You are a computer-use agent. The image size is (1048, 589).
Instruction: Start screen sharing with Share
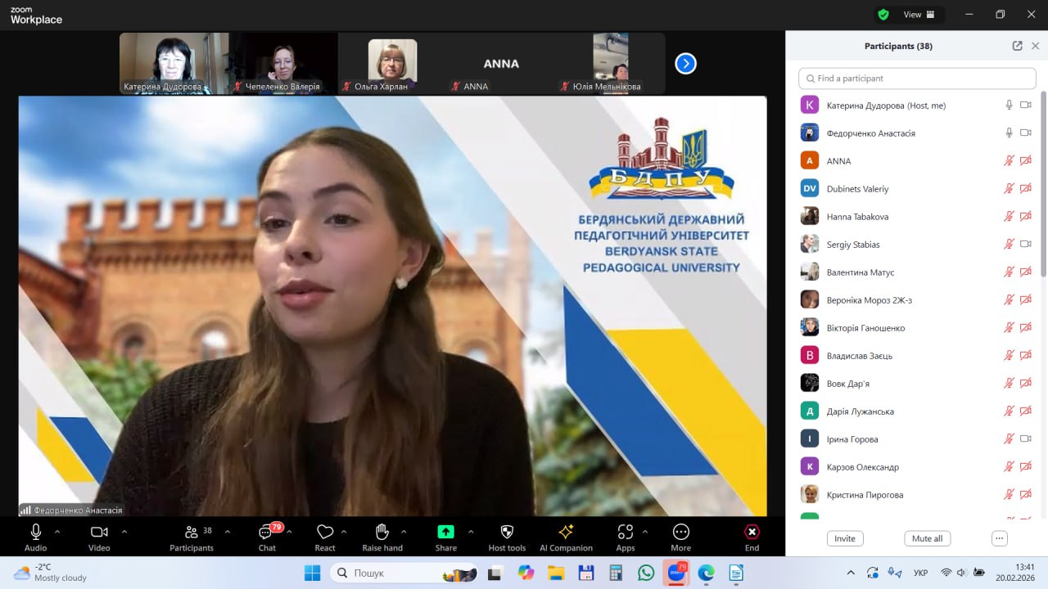tap(445, 533)
